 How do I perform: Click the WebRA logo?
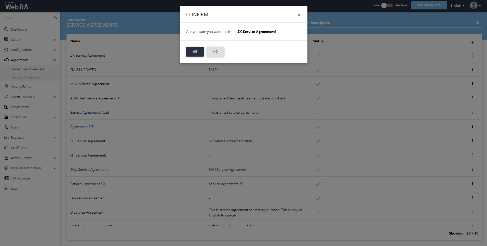(x=17, y=6)
